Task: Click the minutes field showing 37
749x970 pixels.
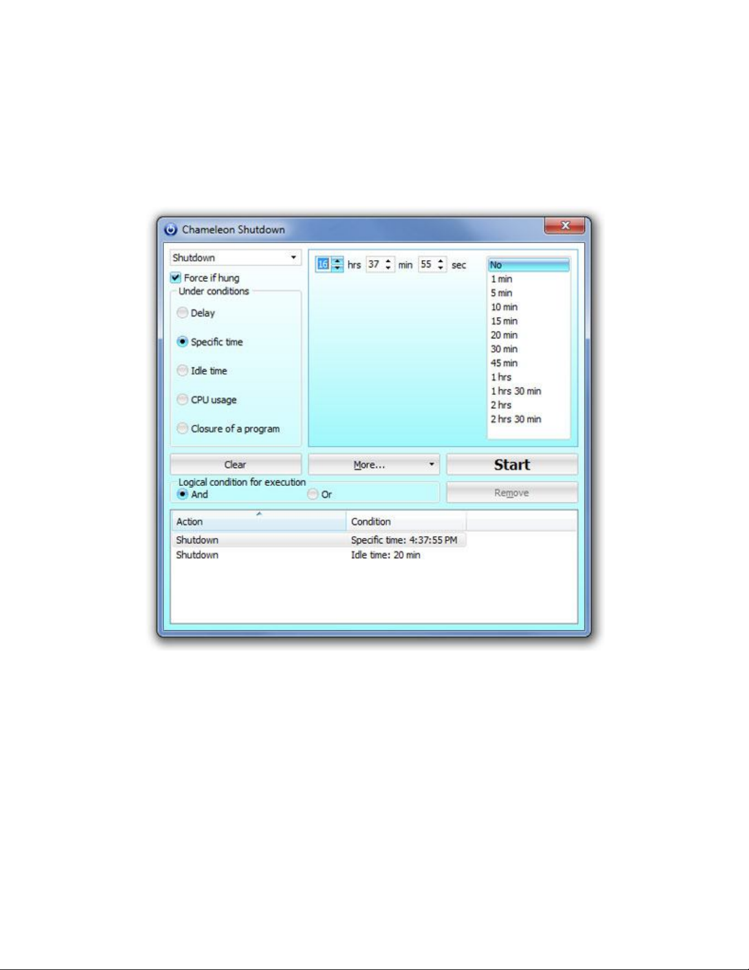Action: (374, 264)
